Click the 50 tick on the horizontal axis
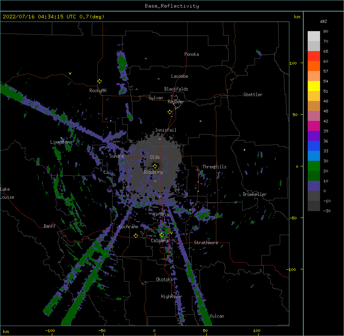Viewport: 344px width, 336px height. tap(205, 330)
